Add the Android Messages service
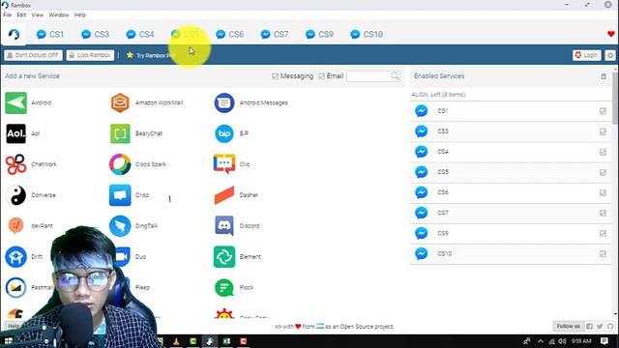Viewport: 619px width, 348px height. [224, 102]
